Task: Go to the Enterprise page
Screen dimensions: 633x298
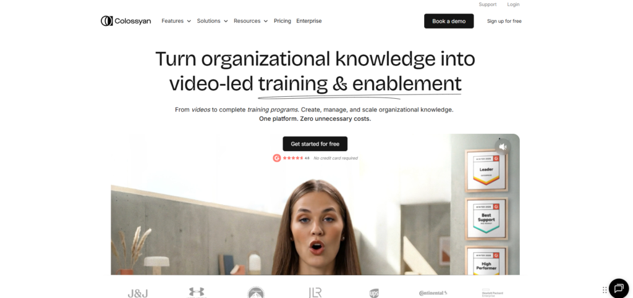Action: [309, 21]
